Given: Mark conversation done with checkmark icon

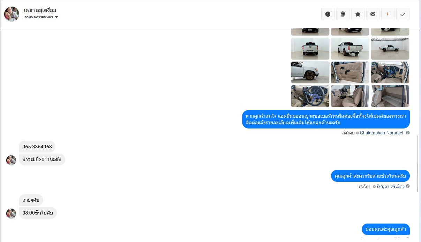Looking at the screenshot, I should point(403,14).
